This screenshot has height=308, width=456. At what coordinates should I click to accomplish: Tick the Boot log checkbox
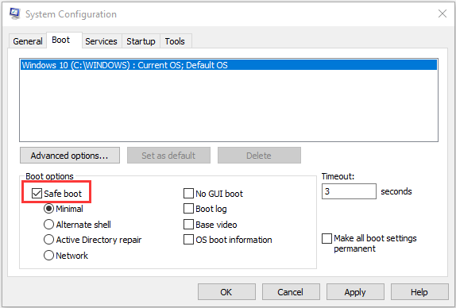click(x=188, y=209)
